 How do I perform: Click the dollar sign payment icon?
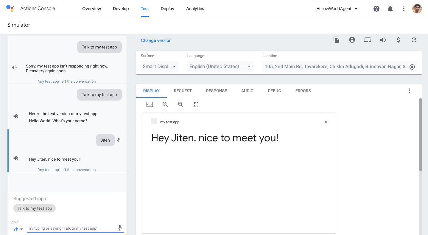[399, 40]
